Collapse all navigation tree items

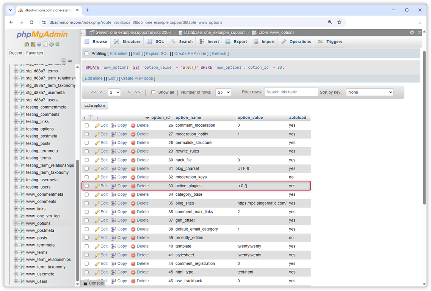coord(64,61)
